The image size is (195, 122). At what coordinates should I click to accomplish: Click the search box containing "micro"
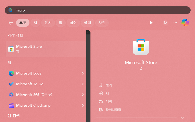97,10
